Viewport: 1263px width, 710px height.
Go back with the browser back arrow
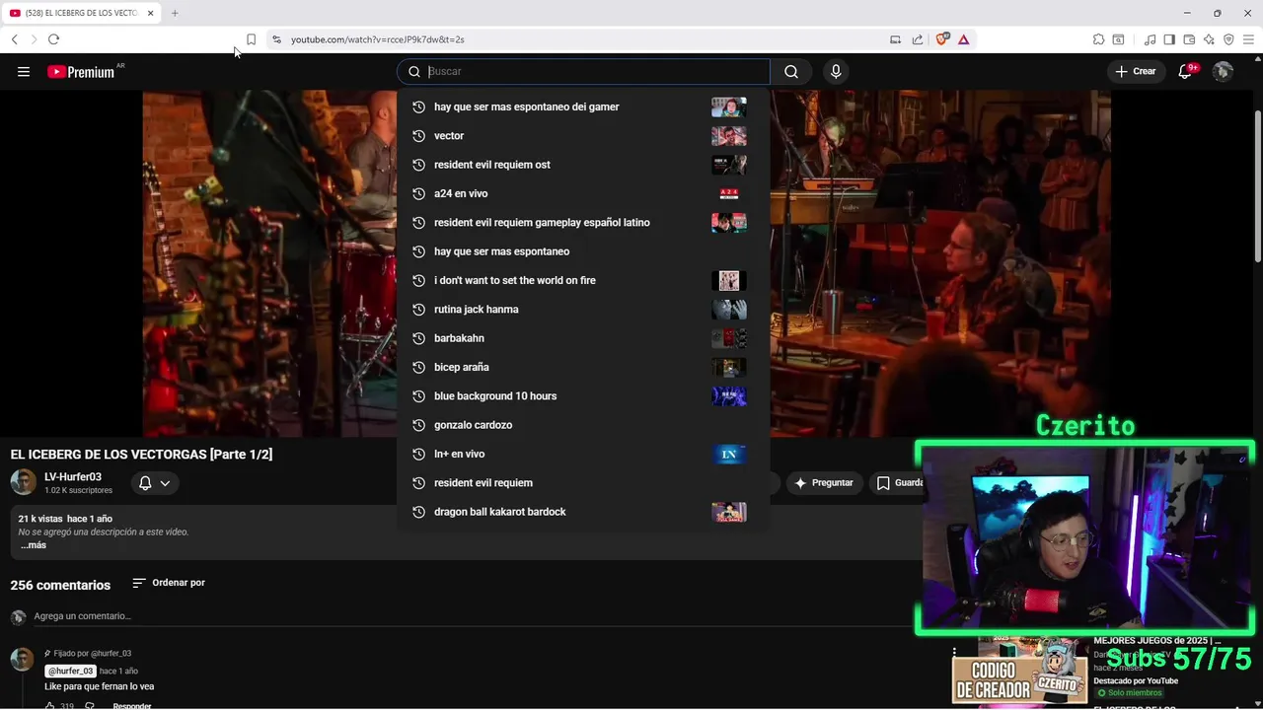point(14,39)
